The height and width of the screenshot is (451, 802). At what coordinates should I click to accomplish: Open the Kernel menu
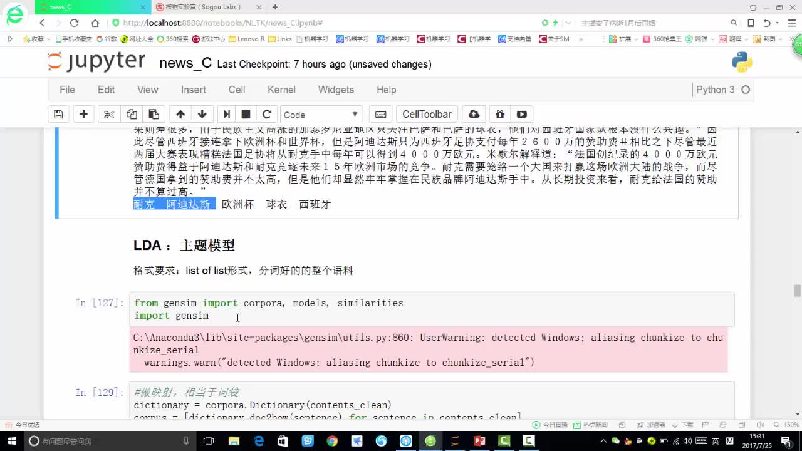pos(281,90)
